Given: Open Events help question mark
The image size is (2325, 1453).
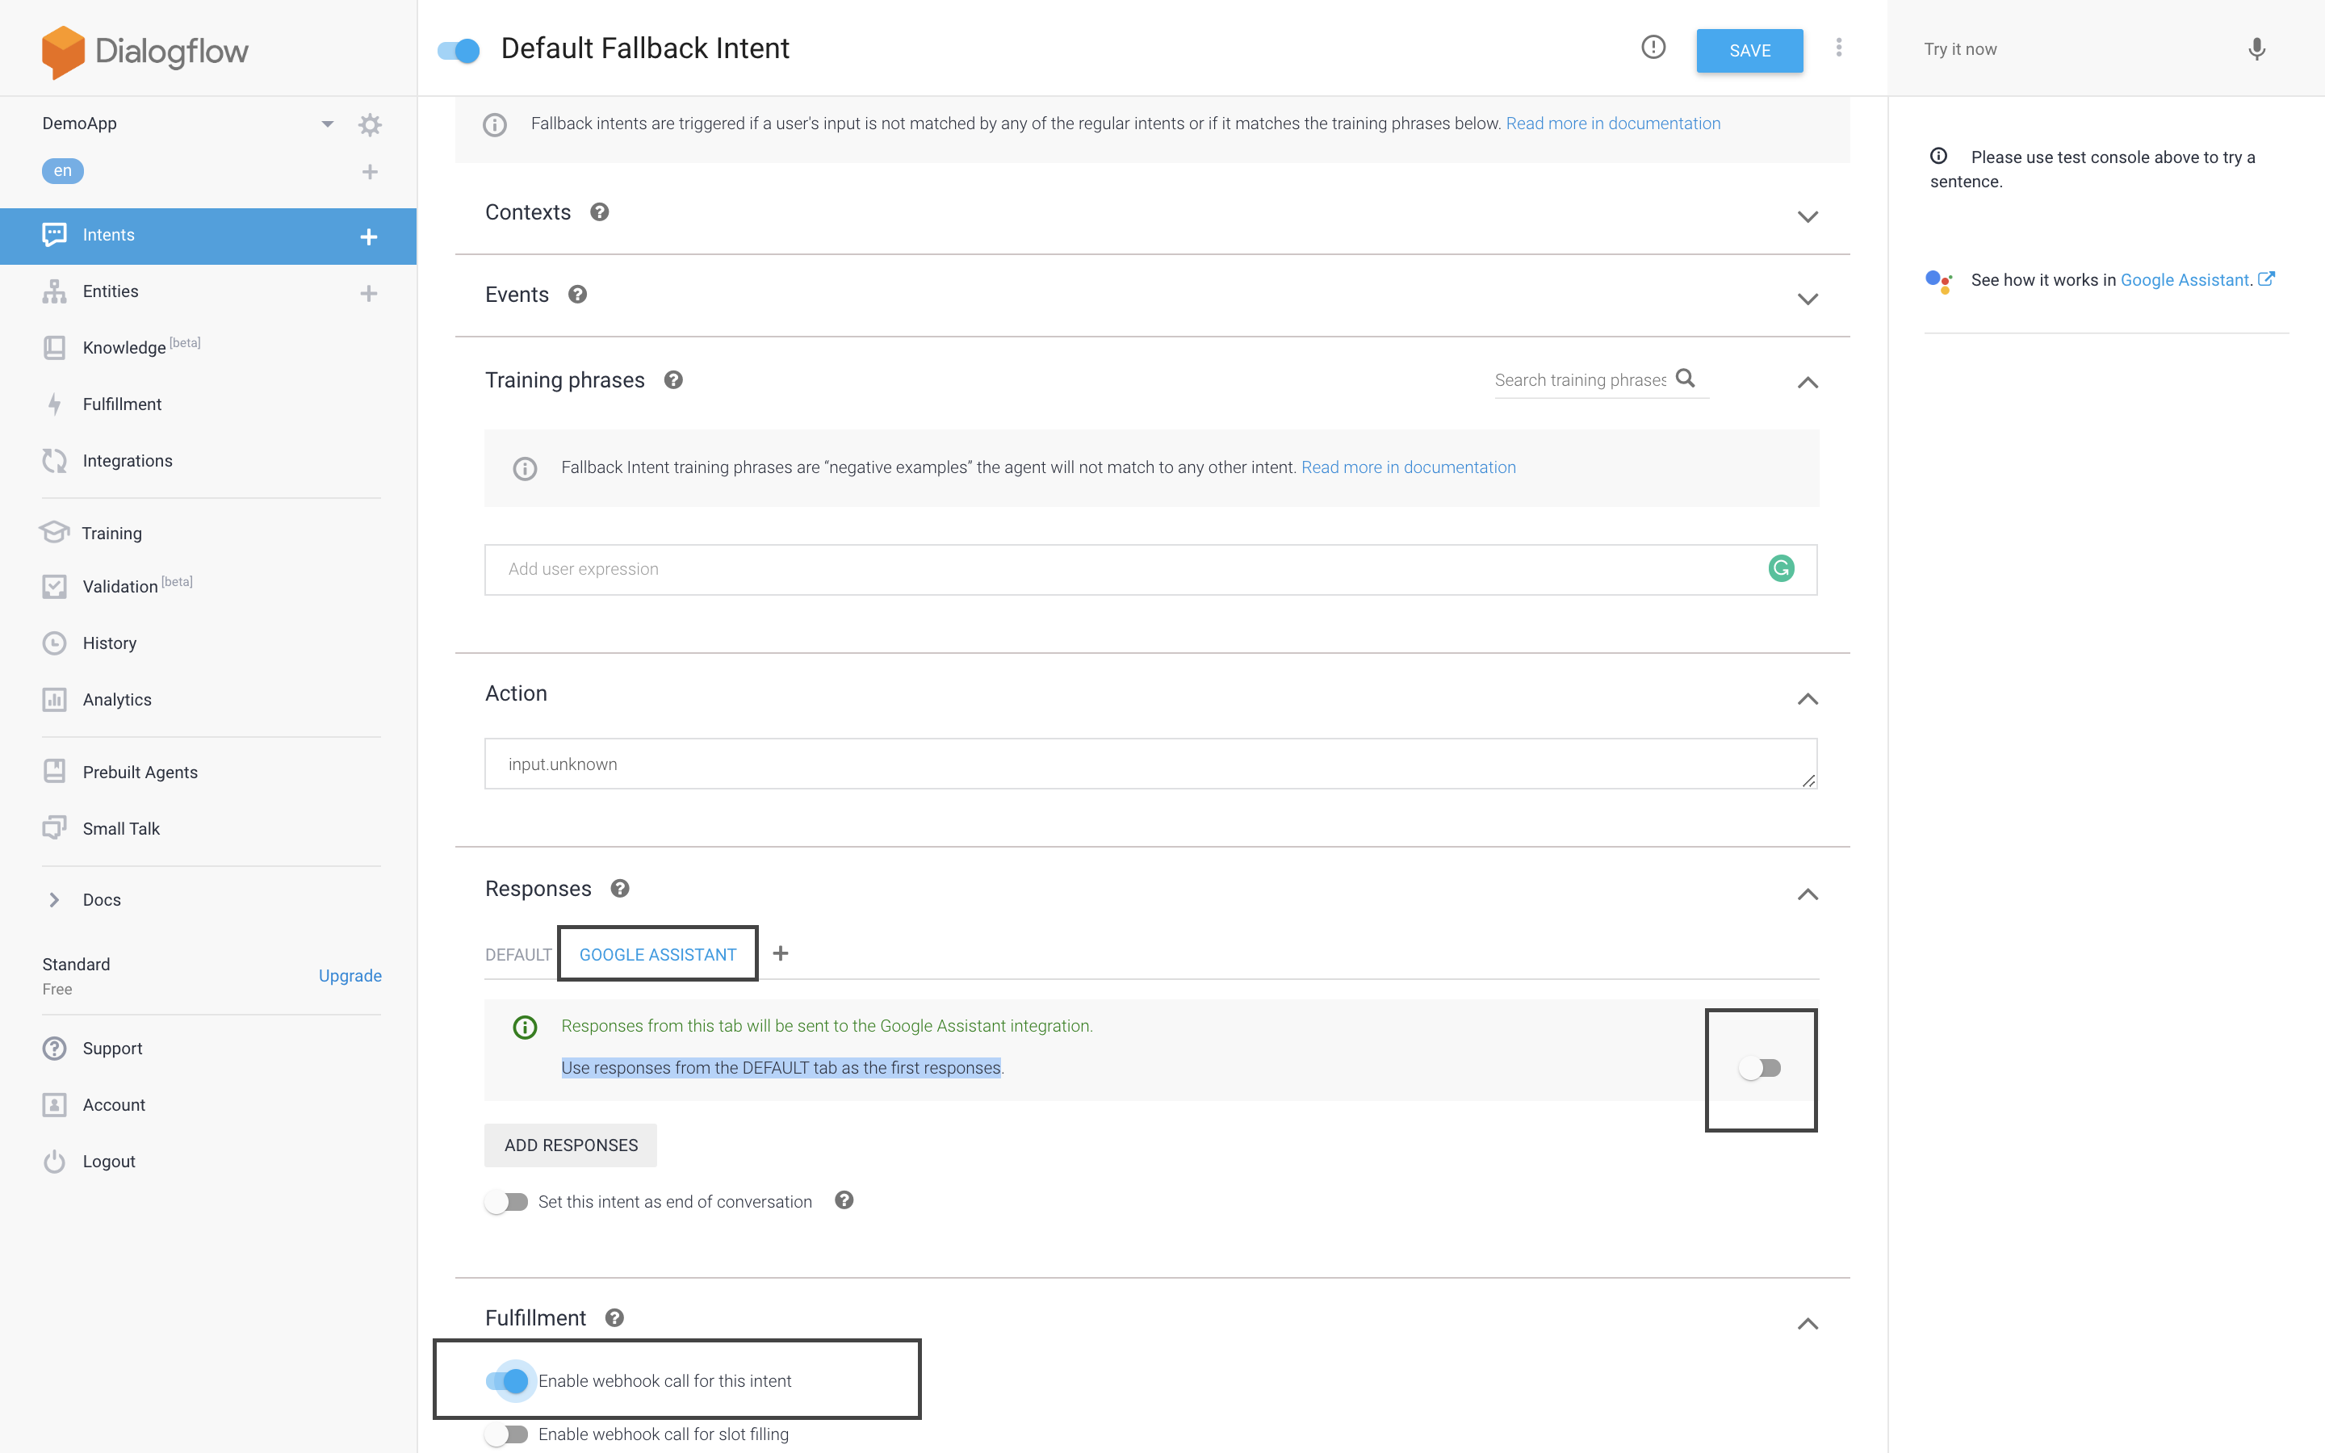Looking at the screenshot, I should point(577,295).
